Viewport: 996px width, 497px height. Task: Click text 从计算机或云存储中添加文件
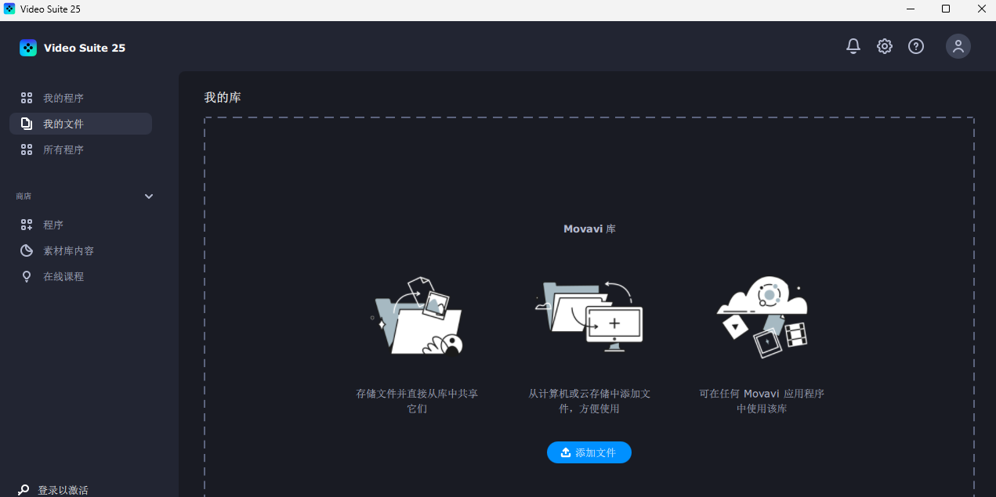[589, 401]
